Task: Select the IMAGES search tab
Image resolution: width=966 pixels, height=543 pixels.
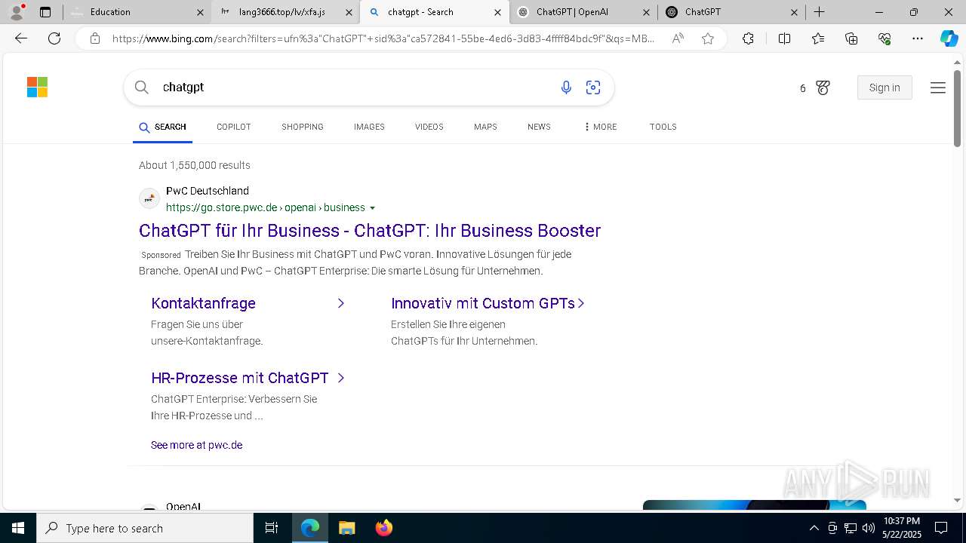Action: [x=369, y=127]
